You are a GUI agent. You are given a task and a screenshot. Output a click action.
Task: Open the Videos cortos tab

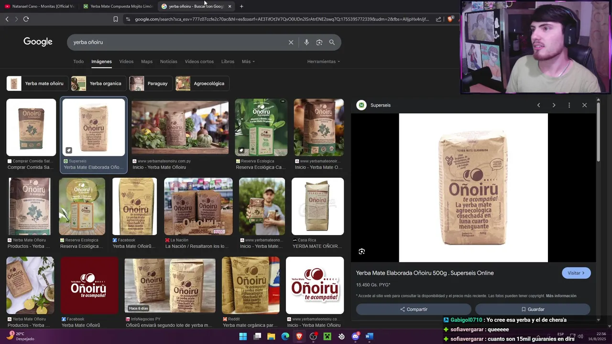pos(199,62)
